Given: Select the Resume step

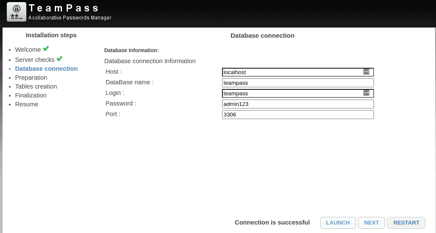Looking at the screenshot, I should [27, 104].
